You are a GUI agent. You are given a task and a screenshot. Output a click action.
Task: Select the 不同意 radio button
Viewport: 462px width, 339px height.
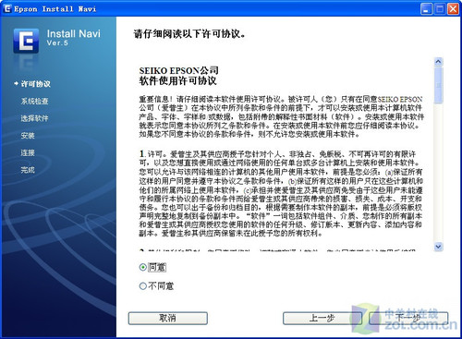[143, 286]
